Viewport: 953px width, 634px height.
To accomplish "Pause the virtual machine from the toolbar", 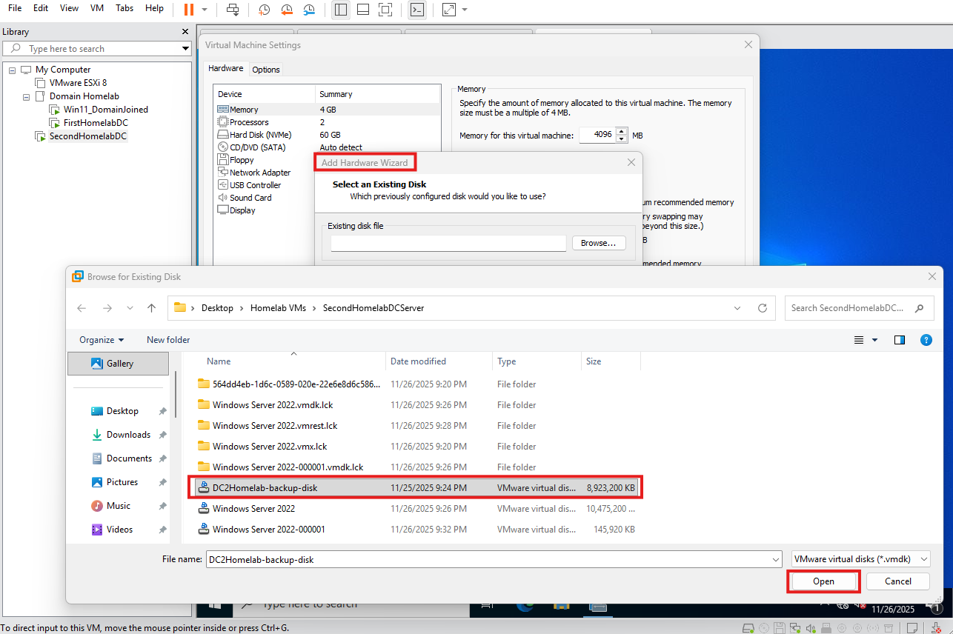I will (x=188, y=10).
